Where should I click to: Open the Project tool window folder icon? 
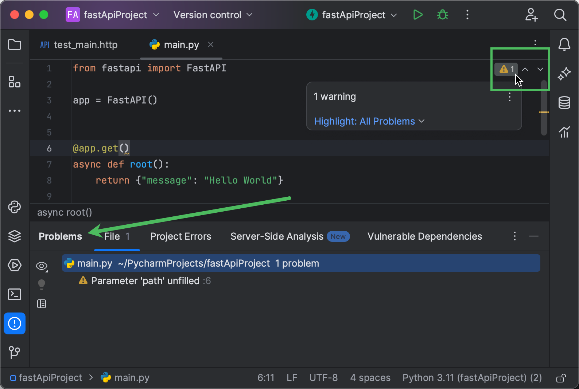(x=15, y=45)
